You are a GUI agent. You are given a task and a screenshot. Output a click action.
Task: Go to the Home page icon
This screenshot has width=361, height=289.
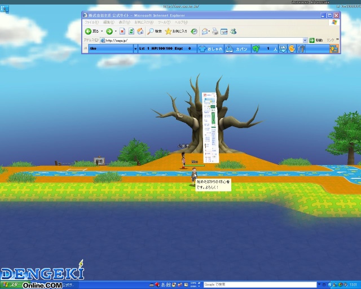tap(140, 31)
